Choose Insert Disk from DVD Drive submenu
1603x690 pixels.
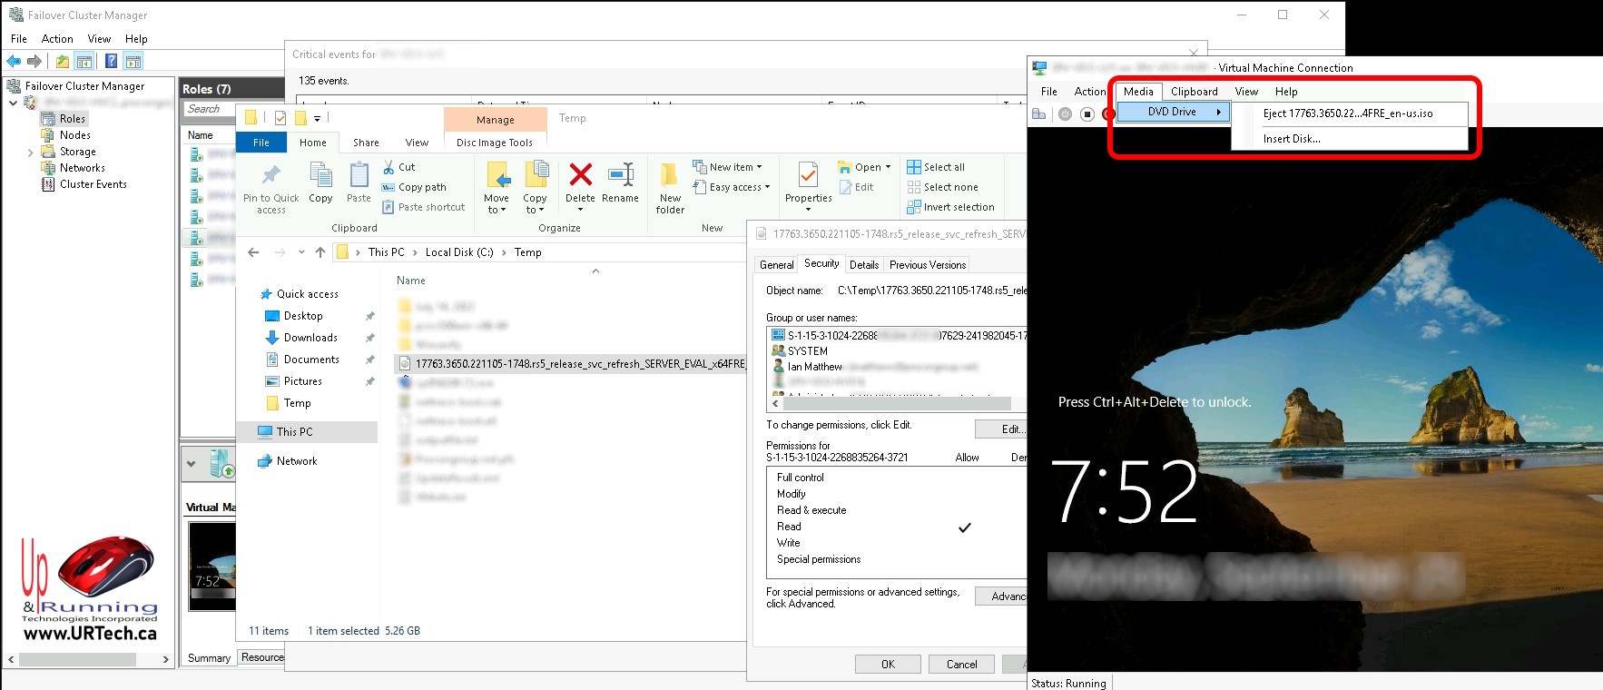tap(1291, 139)
